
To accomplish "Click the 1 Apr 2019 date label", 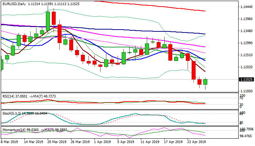I will tap(103, 141).
